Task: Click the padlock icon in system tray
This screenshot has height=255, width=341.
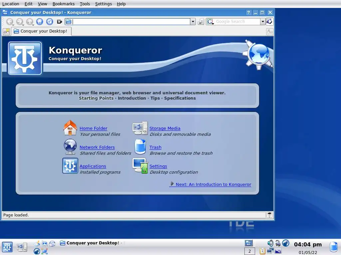Action: tap(278, 243)
